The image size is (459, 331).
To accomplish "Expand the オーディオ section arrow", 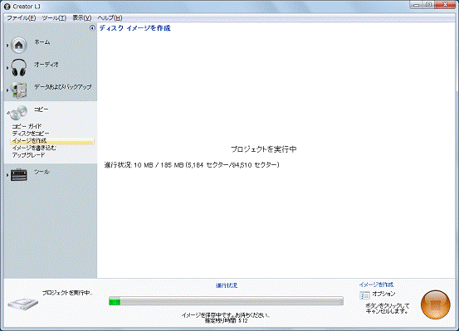I will tap(7, 67).
